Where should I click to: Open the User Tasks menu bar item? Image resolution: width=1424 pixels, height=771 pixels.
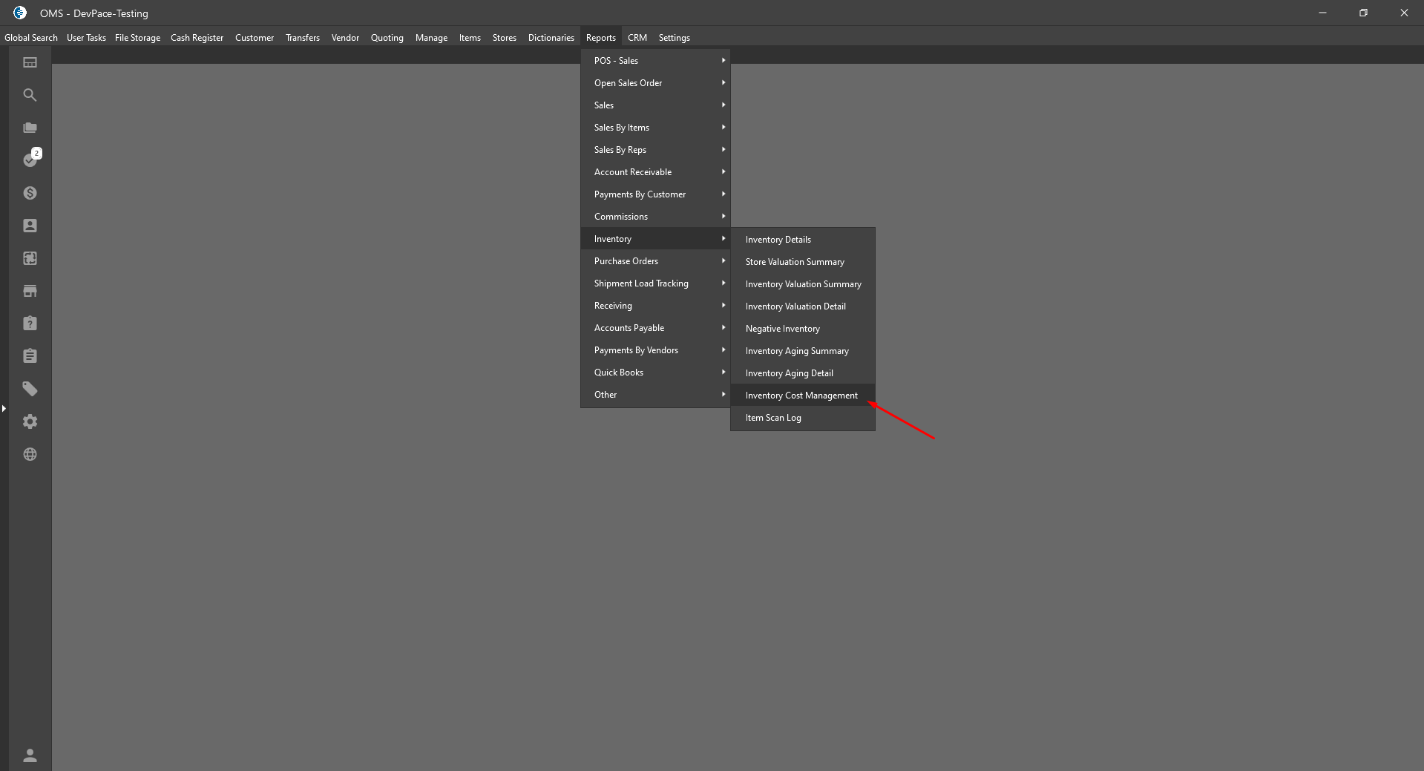[x=86, y=38]
